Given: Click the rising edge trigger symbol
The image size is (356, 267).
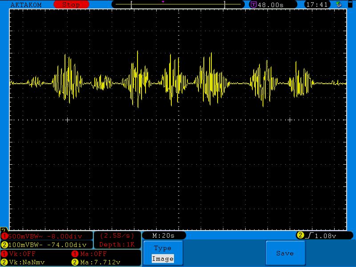Looking at the screenshot, I should click(309, 236).
